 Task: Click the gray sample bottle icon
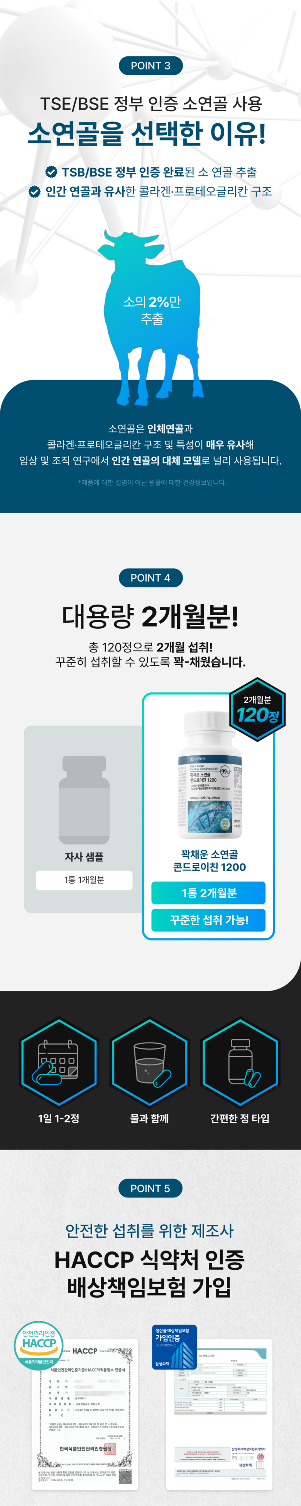[84, 800]
